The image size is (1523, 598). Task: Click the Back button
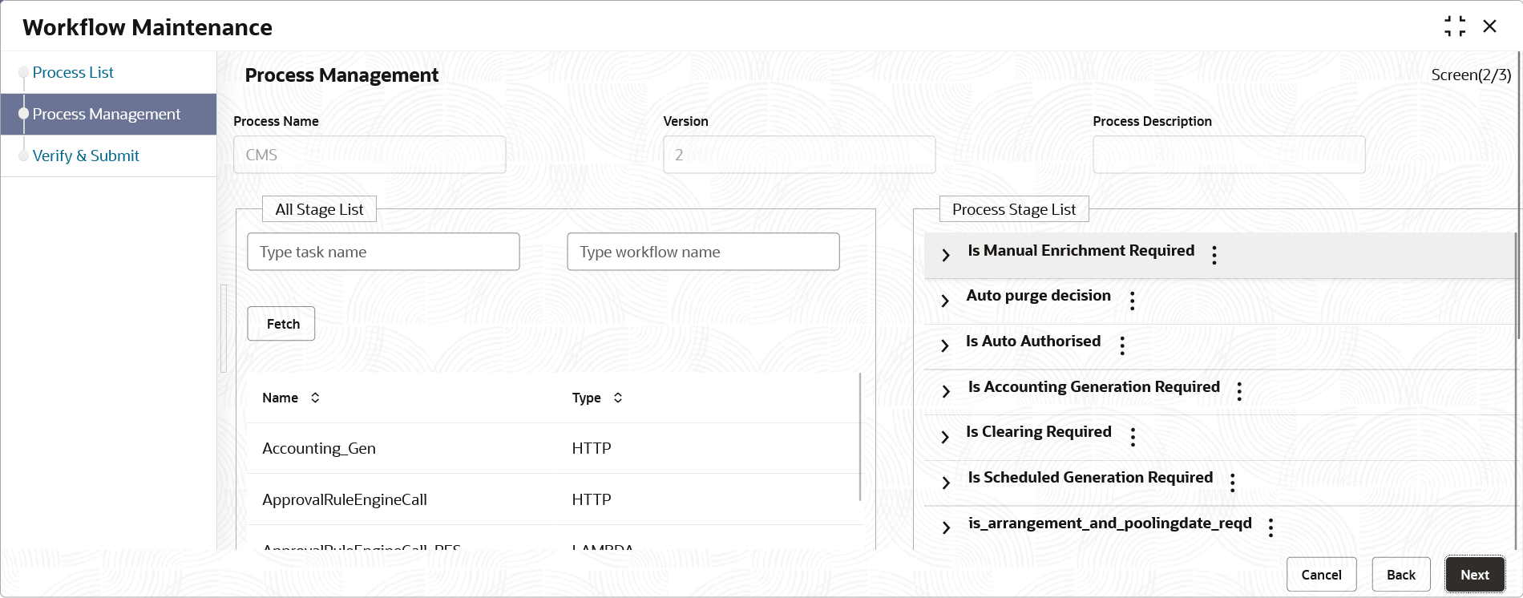(1400, 575)
